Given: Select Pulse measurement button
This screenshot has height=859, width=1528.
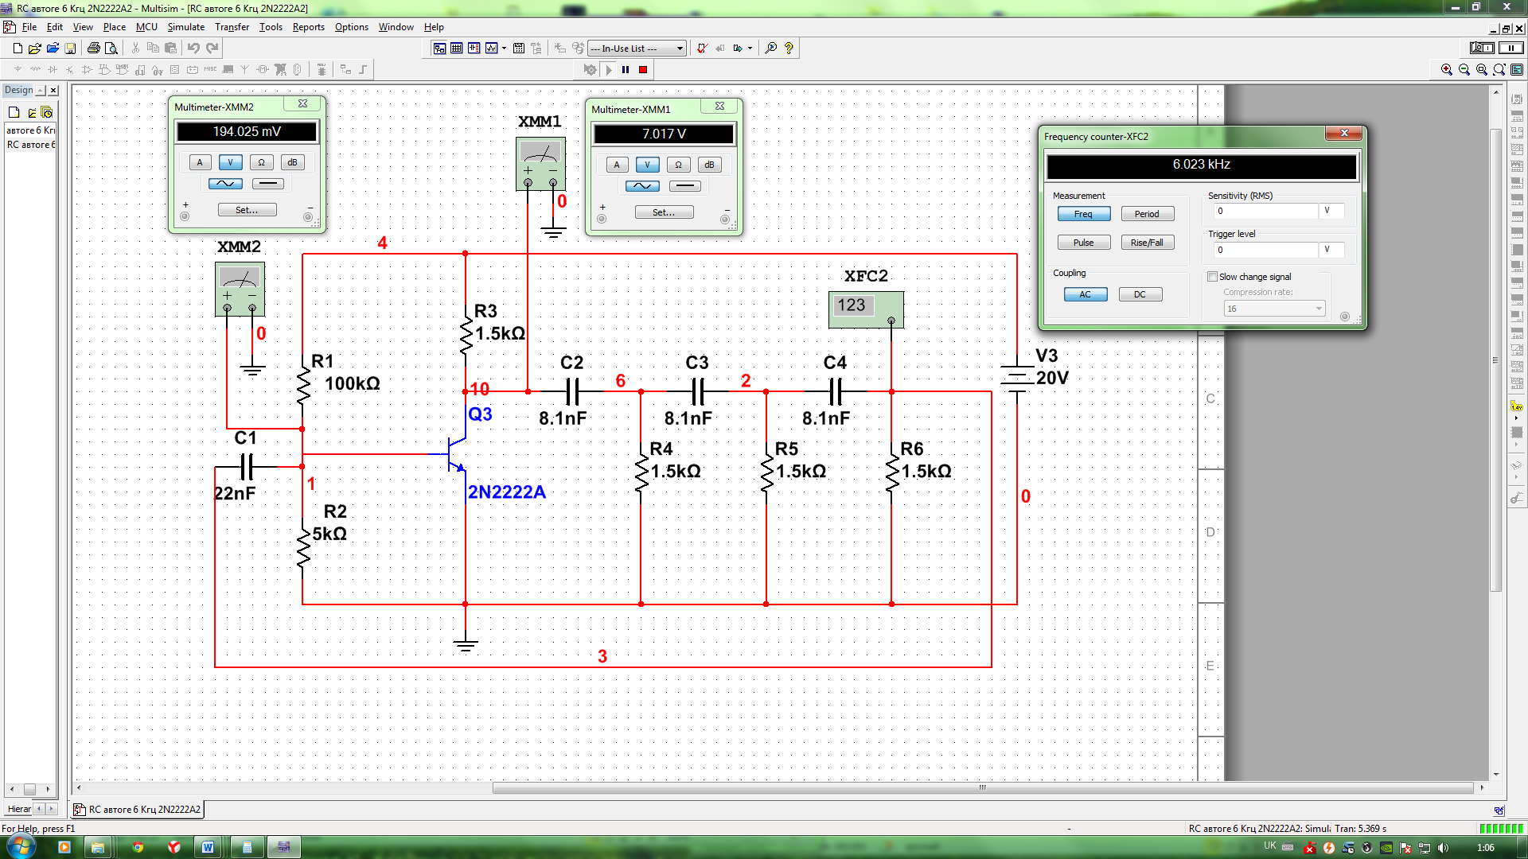Looking at the screenshot, I should (x=1084, y=243).
